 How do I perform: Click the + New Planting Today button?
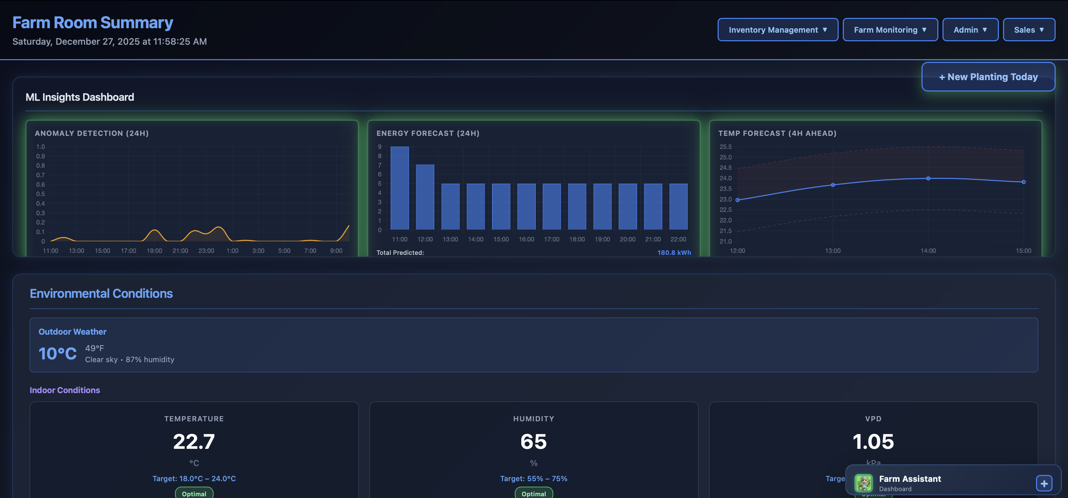(x=988, y=77)
